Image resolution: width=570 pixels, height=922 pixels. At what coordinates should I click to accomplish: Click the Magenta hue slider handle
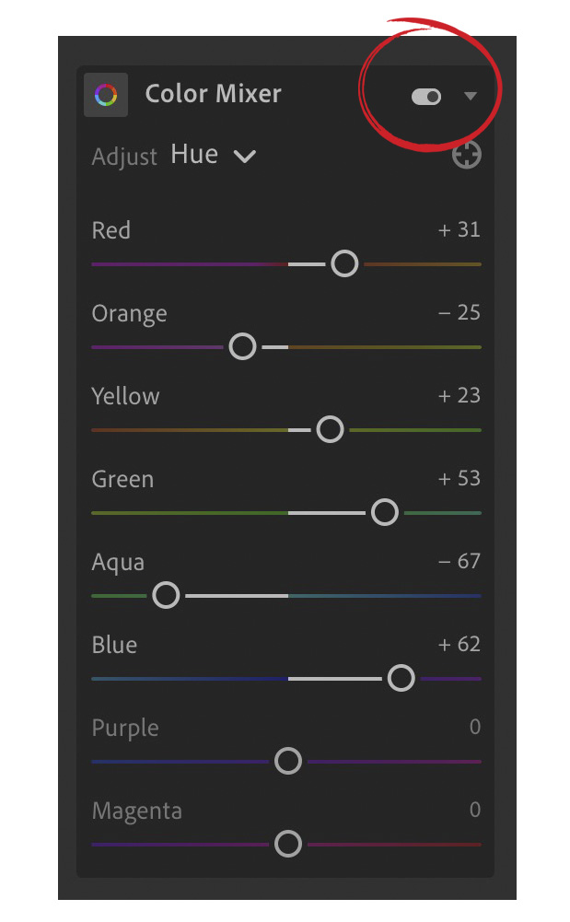[x=288, y=844]
